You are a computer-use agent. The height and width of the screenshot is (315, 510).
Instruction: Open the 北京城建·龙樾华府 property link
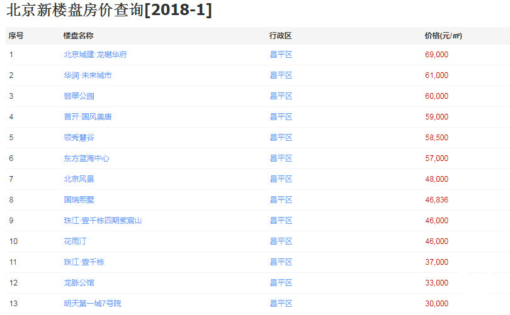[x=95, y=55]
